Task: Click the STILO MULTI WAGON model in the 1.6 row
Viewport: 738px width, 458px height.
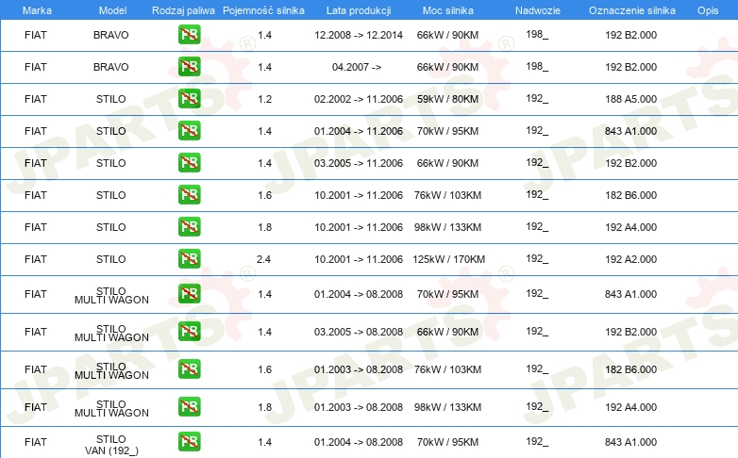Action: [x=111, y=370]
